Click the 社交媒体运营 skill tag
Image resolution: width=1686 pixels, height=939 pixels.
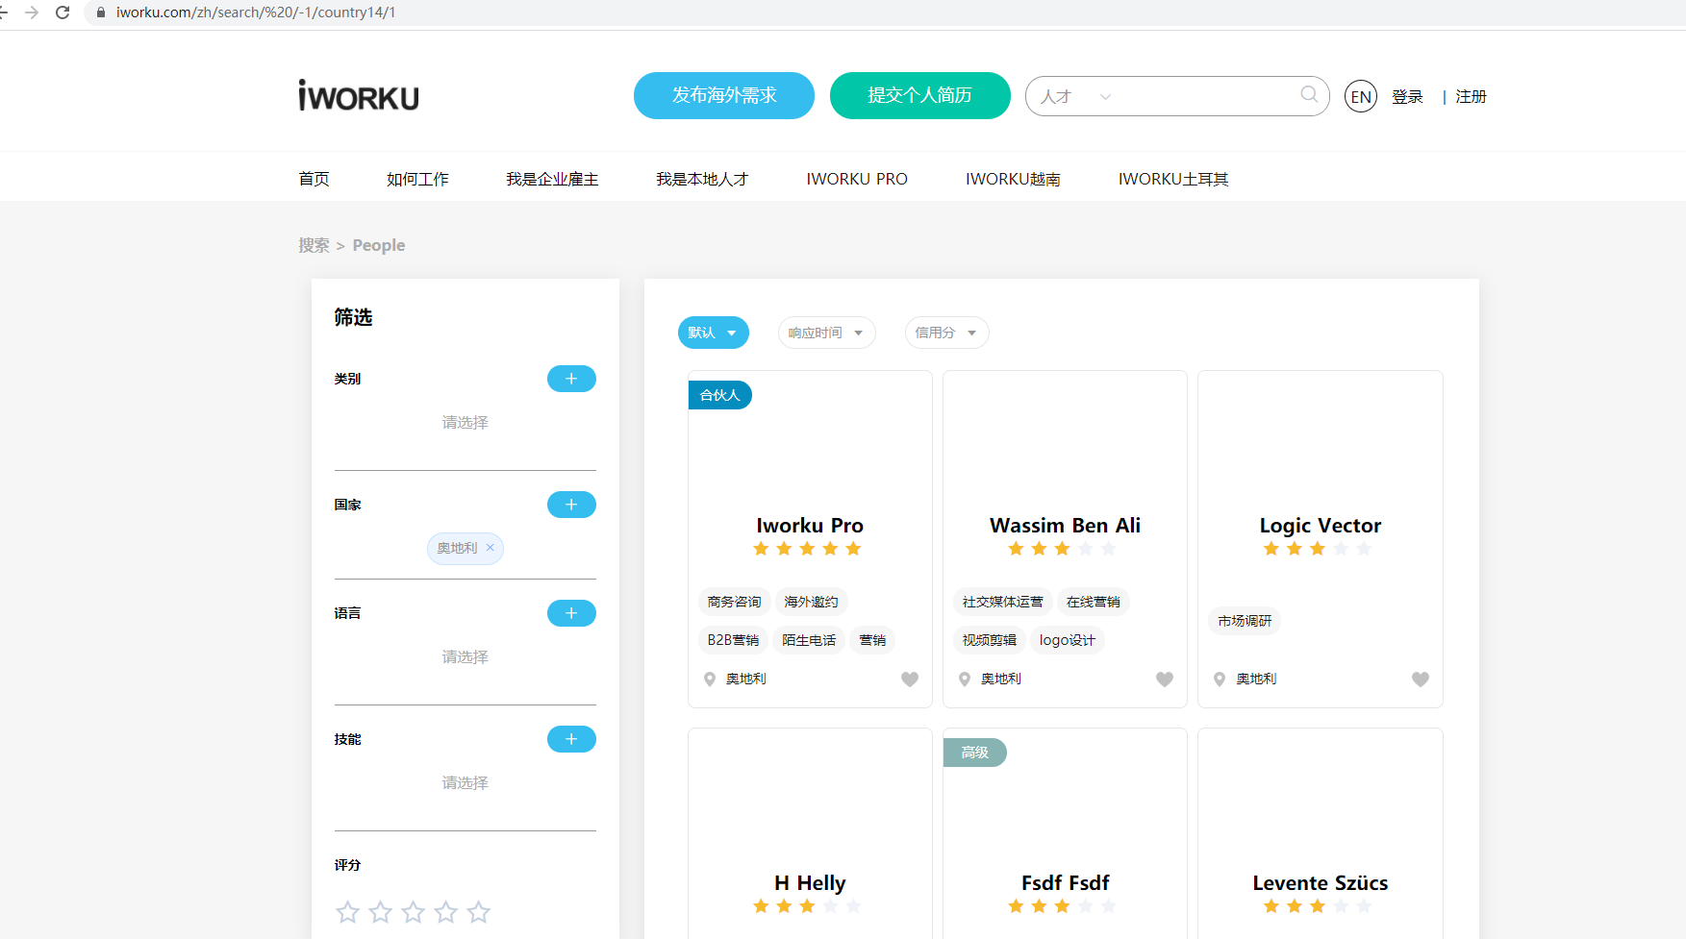[1002, 602]
